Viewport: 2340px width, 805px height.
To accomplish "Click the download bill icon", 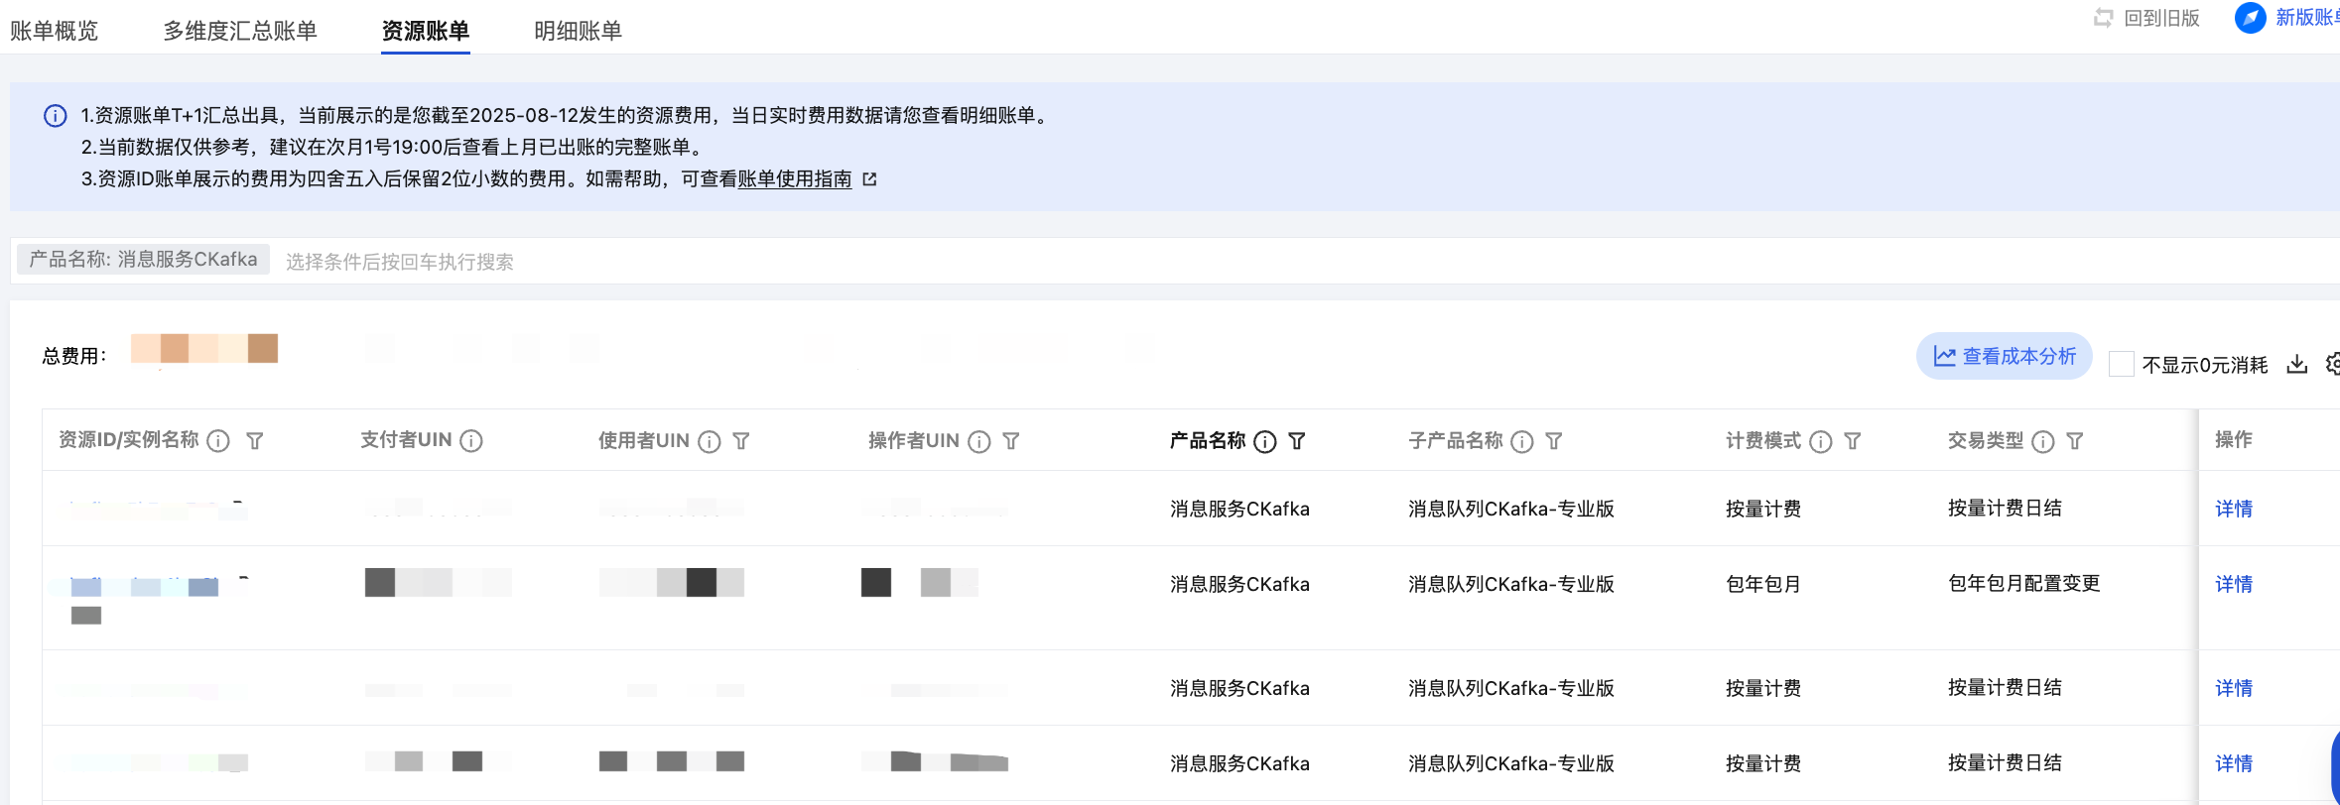I will [x=2296, y=364].
